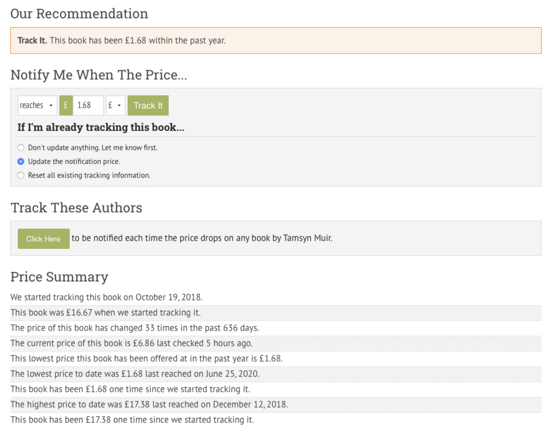Viewport: 555px width, 440px height.
Task: Click the 1.68 price input field
Action: [88, 106]
